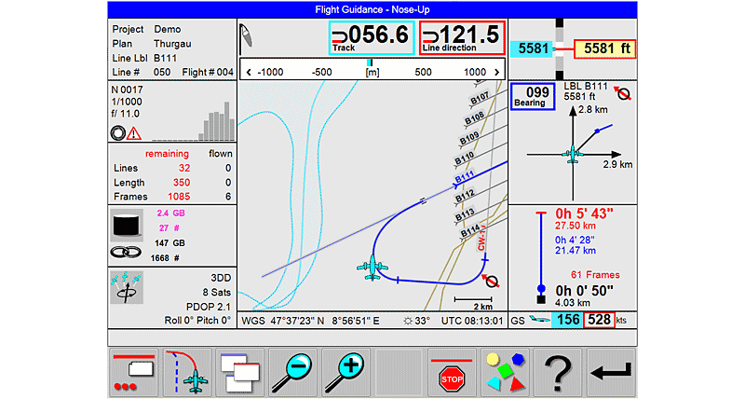Screen dimensions: 745x399
Task: Click the red warning triangle icon
Action: tap(134, 133)
